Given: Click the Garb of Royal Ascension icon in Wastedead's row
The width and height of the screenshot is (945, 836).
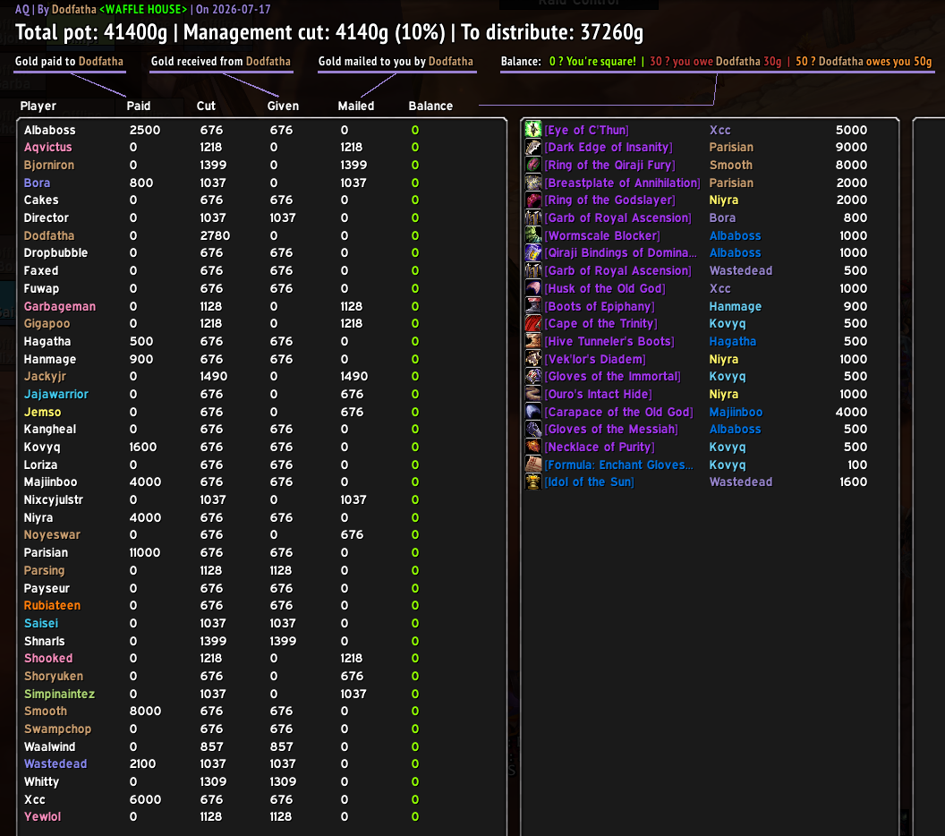Looking at the screenshot, I should 533,270.
